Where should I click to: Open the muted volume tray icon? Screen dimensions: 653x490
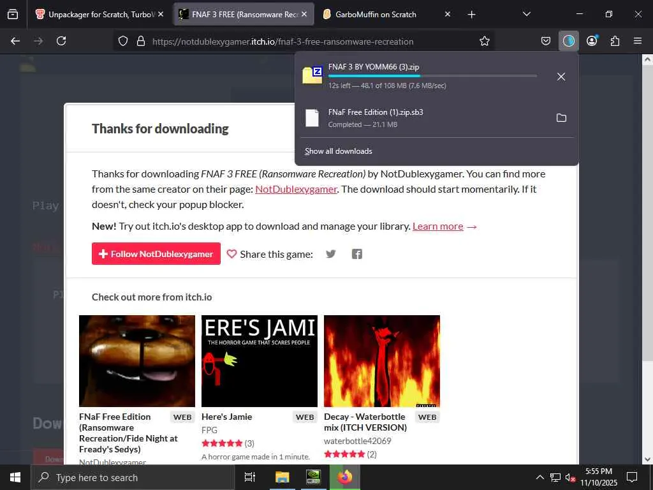570,477
